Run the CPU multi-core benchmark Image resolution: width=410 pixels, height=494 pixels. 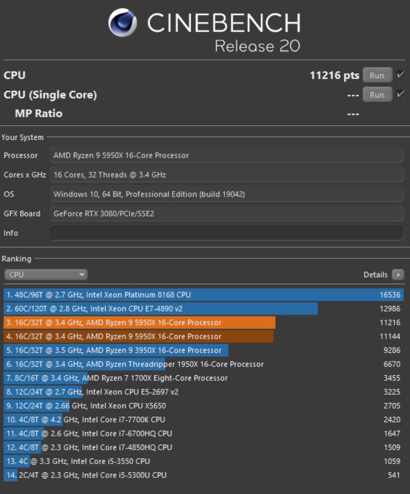377,75
